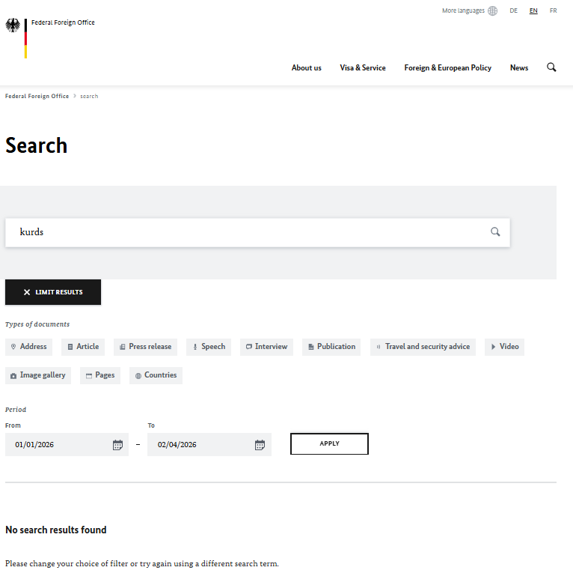This screenshot has height=588, width=573.
Task: Open the To date calendar picker
Action: pyautogui.click(x=260, y=445)
